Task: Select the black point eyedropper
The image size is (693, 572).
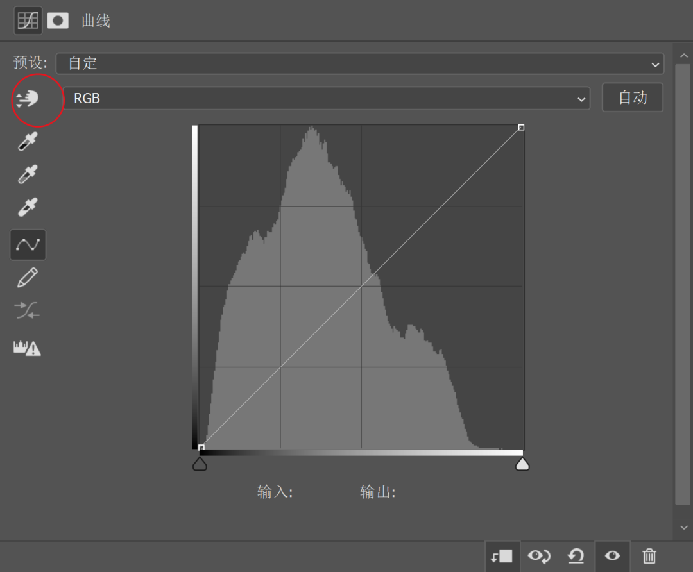Action: [27, 141]
